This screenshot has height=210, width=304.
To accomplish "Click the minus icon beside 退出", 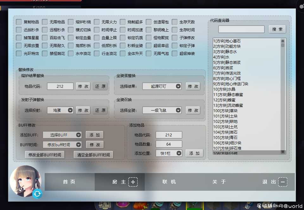I will point(283,182).
